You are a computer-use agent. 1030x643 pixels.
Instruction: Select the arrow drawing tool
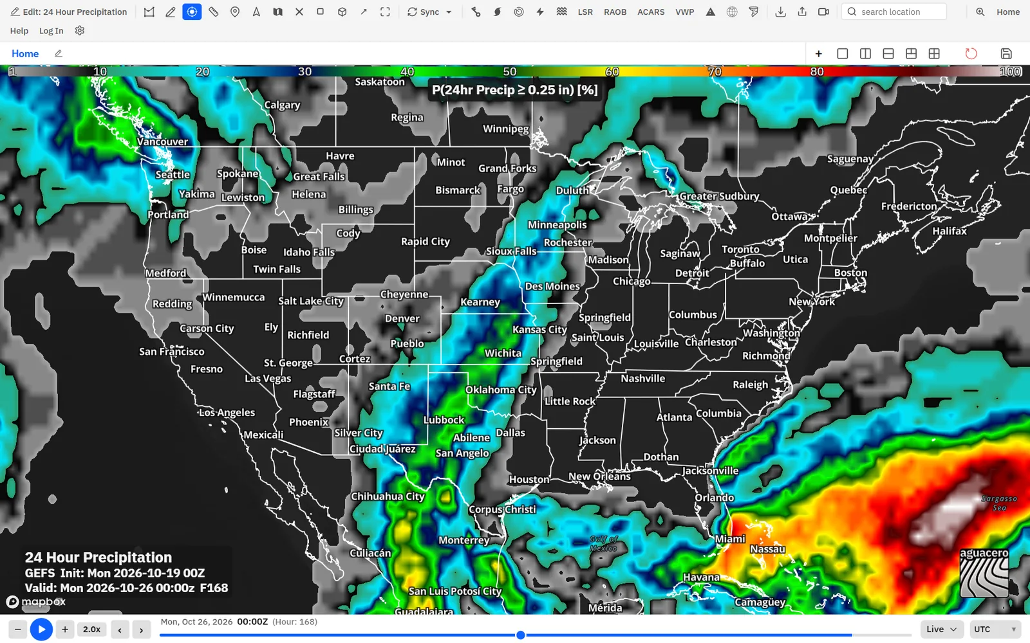(x=364, y=12)
